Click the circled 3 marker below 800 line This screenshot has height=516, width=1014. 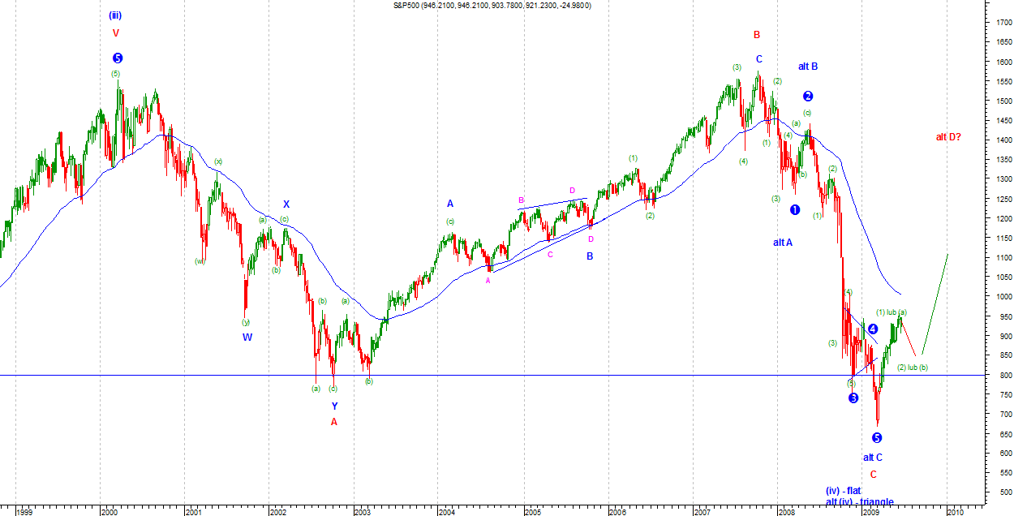coord(853,398)
